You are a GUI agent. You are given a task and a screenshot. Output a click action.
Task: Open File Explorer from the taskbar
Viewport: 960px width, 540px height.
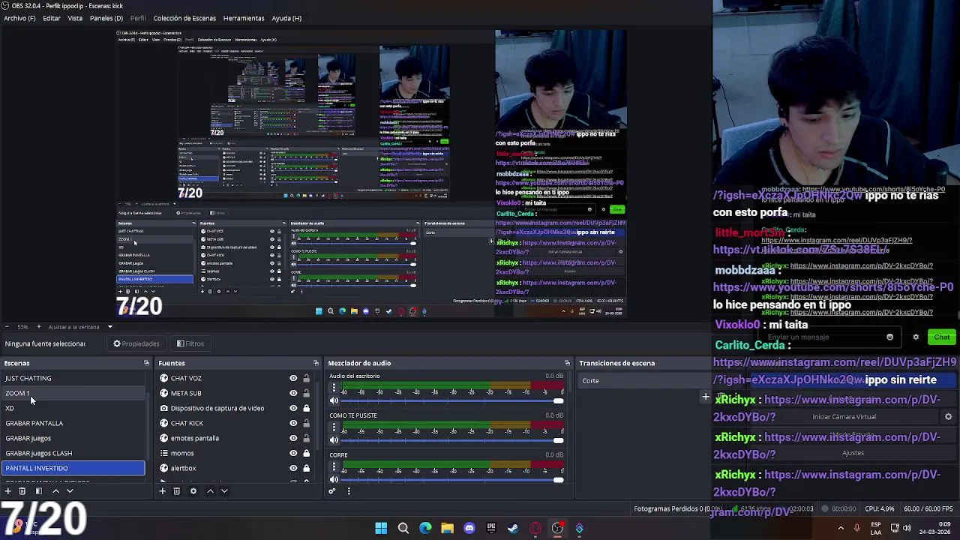[447, 528]
